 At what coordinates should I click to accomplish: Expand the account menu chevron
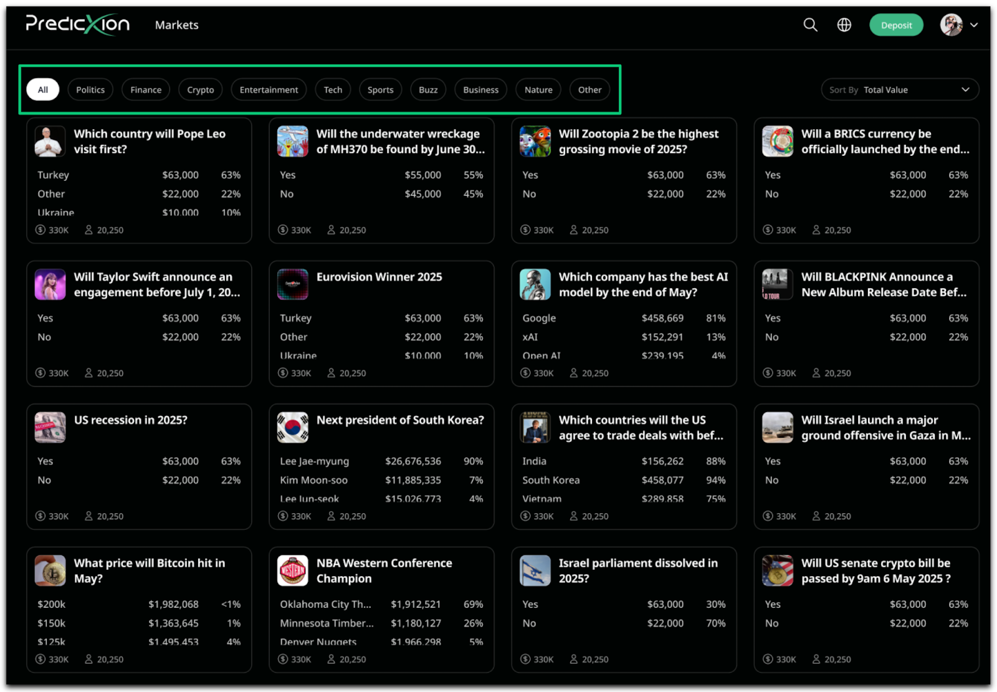[974, 25]
